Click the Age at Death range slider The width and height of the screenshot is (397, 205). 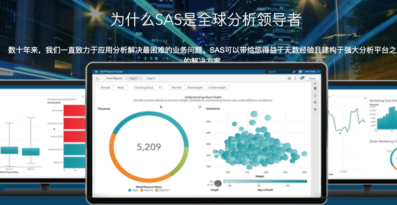click(265, 181)
